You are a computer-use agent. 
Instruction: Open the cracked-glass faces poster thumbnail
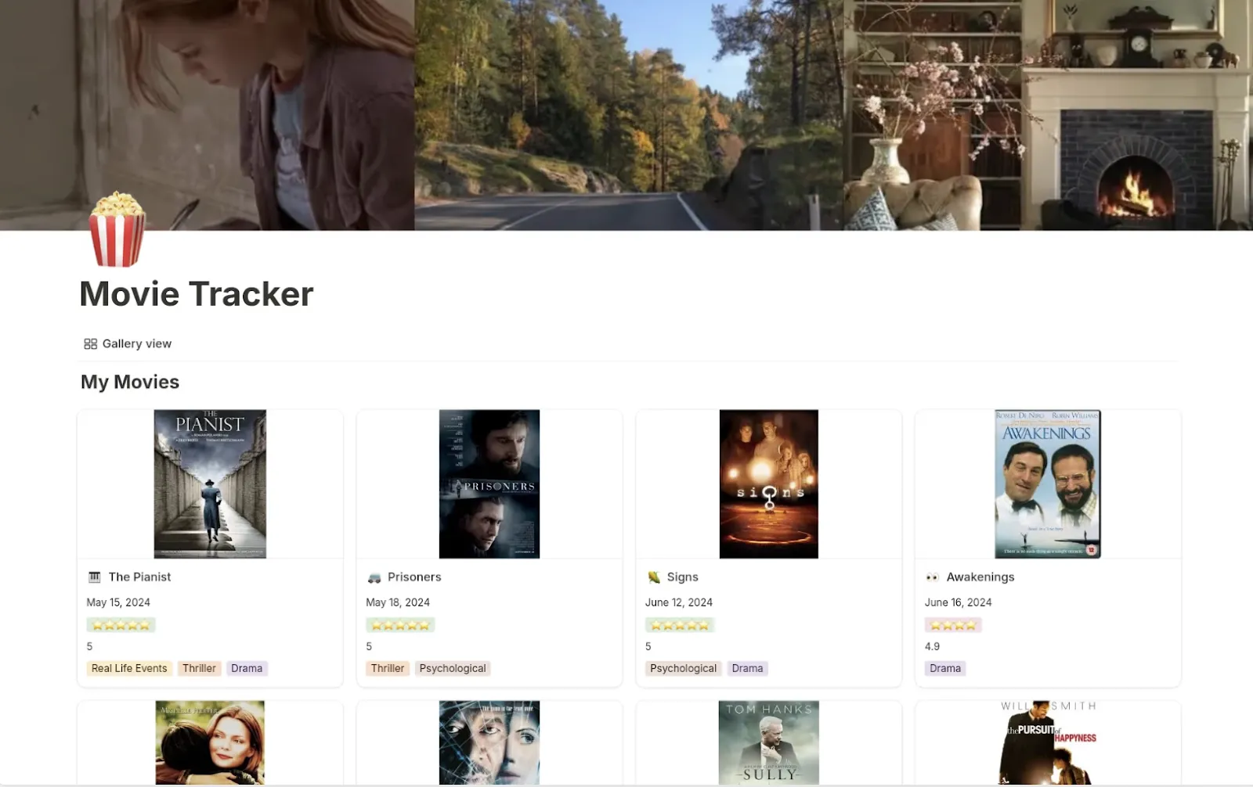coord(489,742)
